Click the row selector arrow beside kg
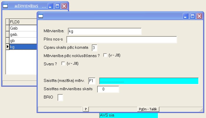This screenshot has width=206, height=118. click(7, 47)
